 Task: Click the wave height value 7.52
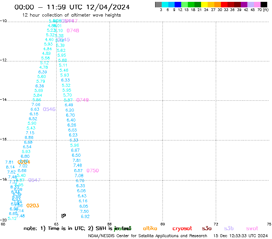(11, 172)
